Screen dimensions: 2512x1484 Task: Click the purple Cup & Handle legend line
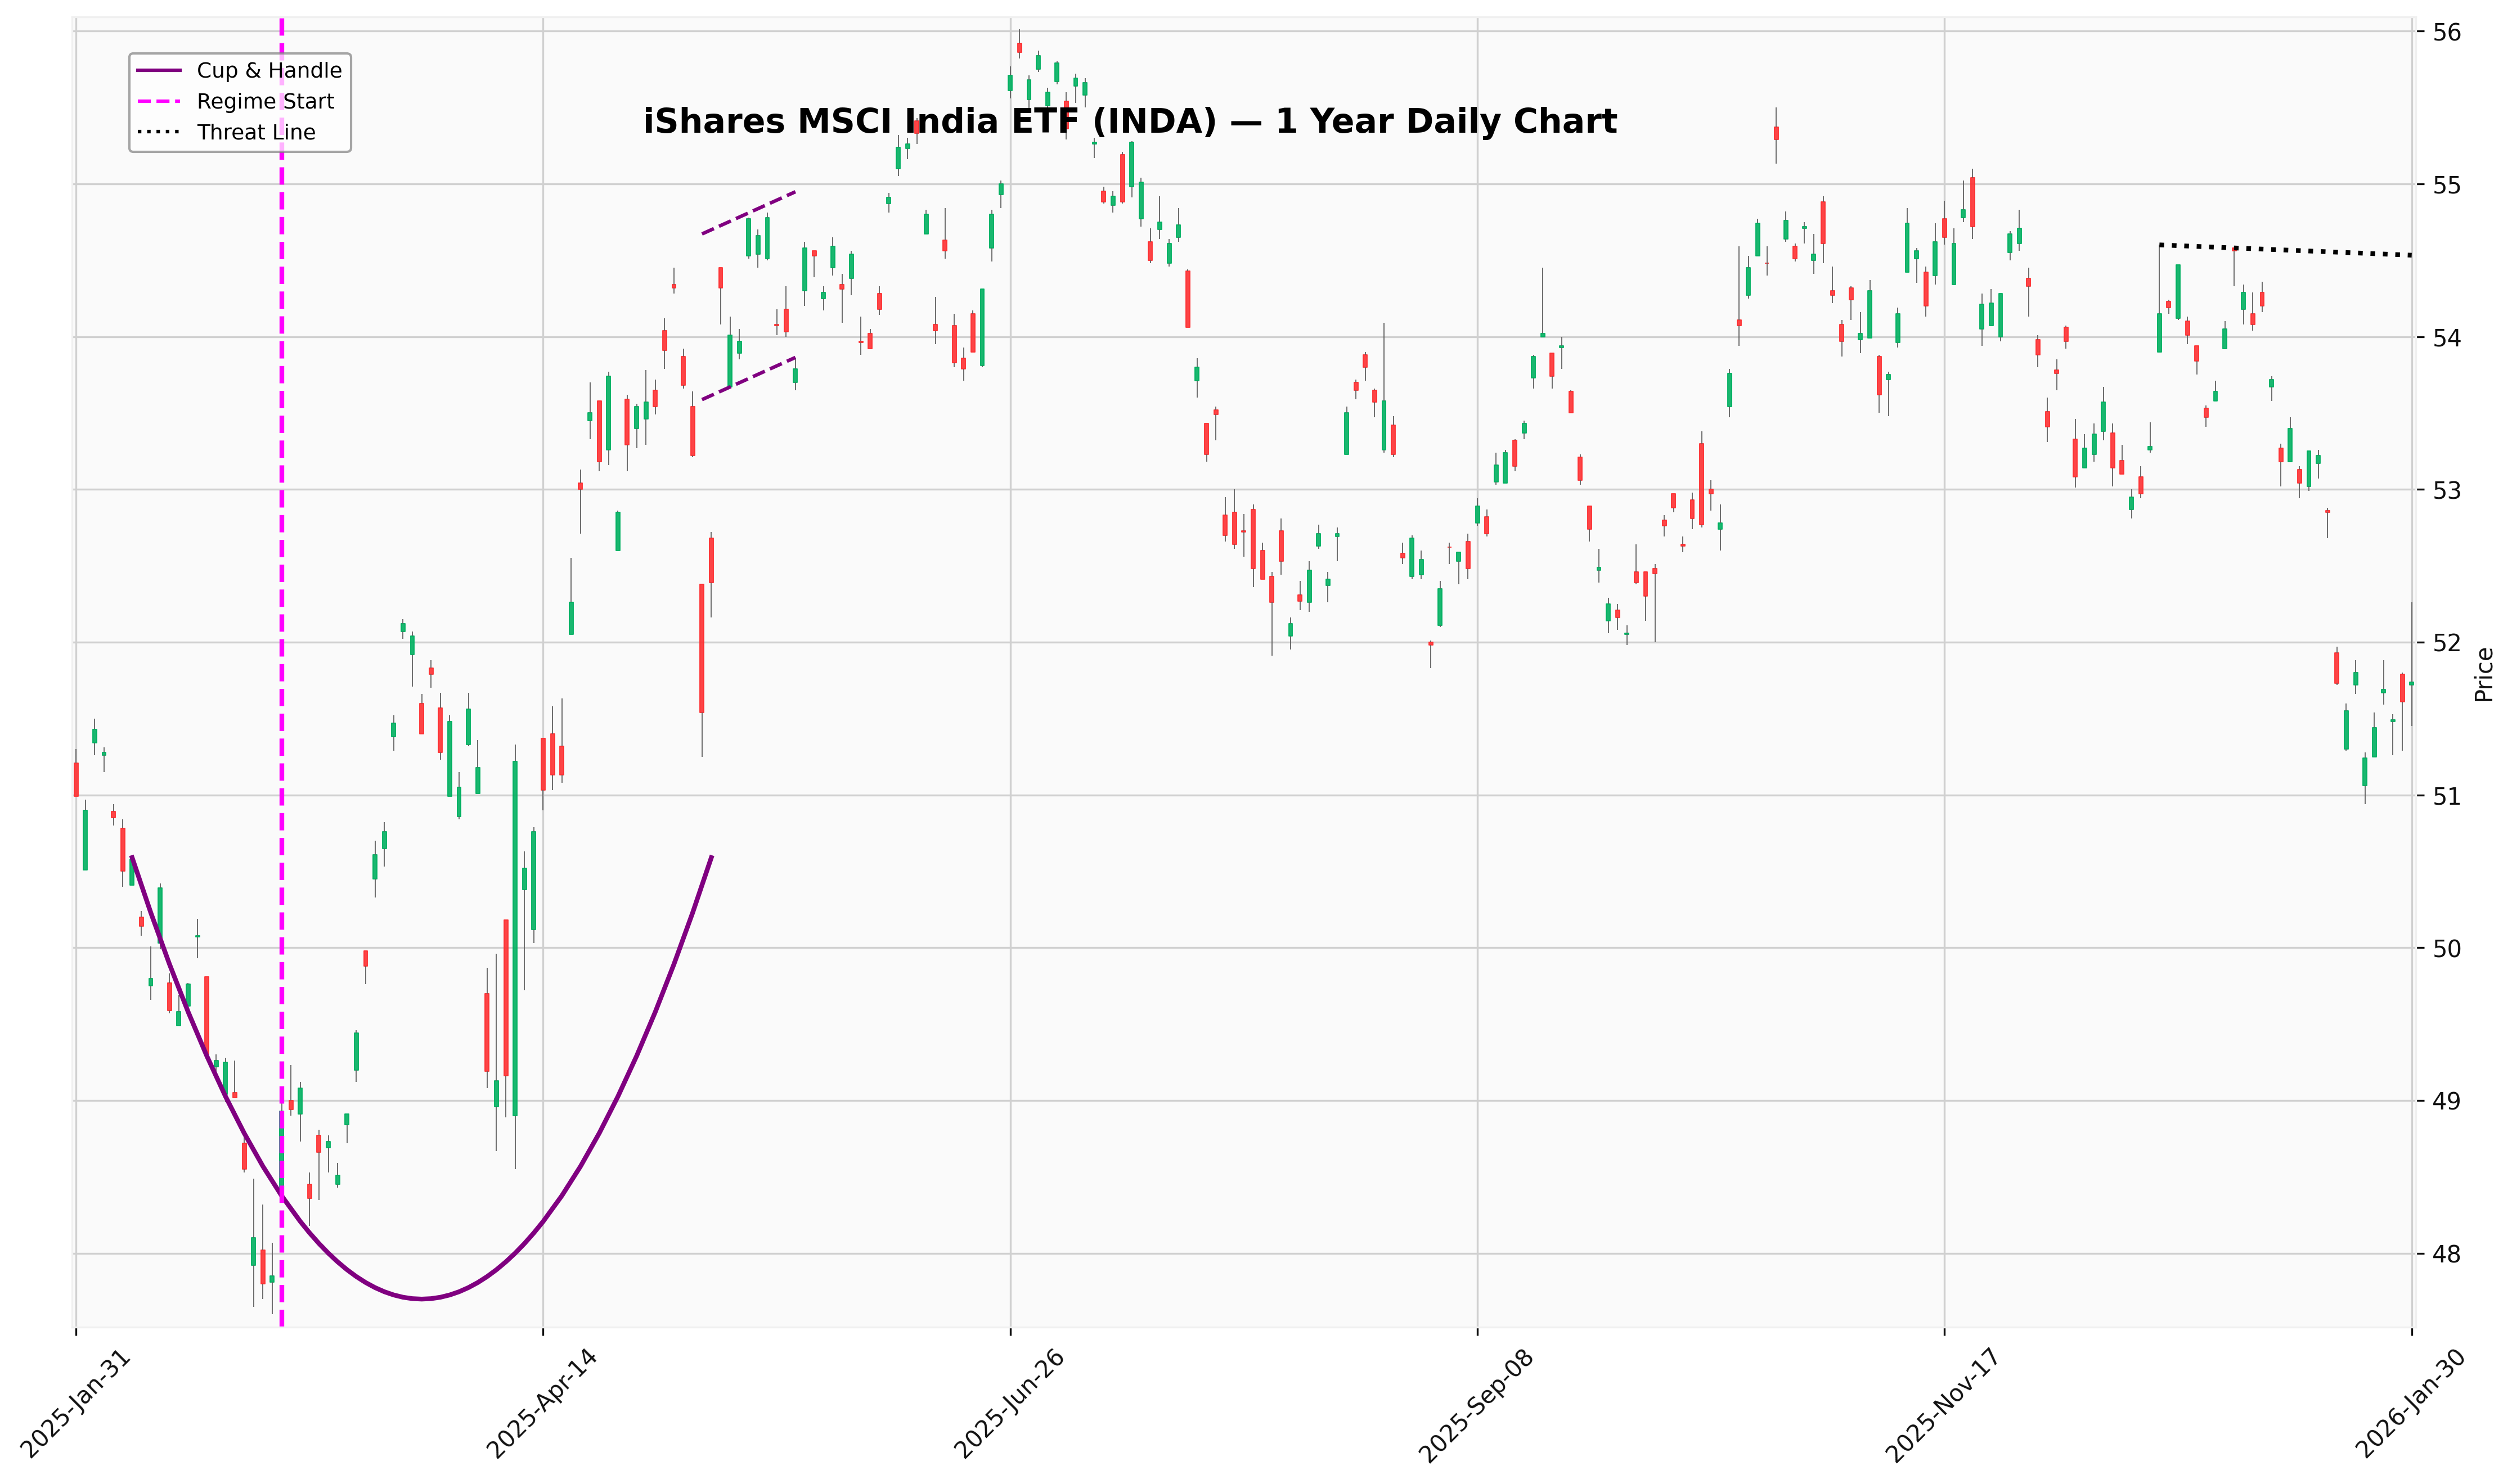point(159,70)
